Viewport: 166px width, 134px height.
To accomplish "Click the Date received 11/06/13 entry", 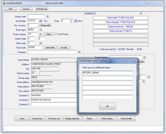I will click(x=121, y=31).
